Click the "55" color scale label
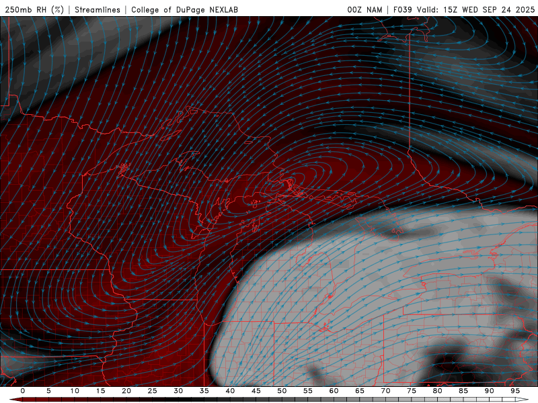This screenshot has width=538, height=403. click(308, 391)
